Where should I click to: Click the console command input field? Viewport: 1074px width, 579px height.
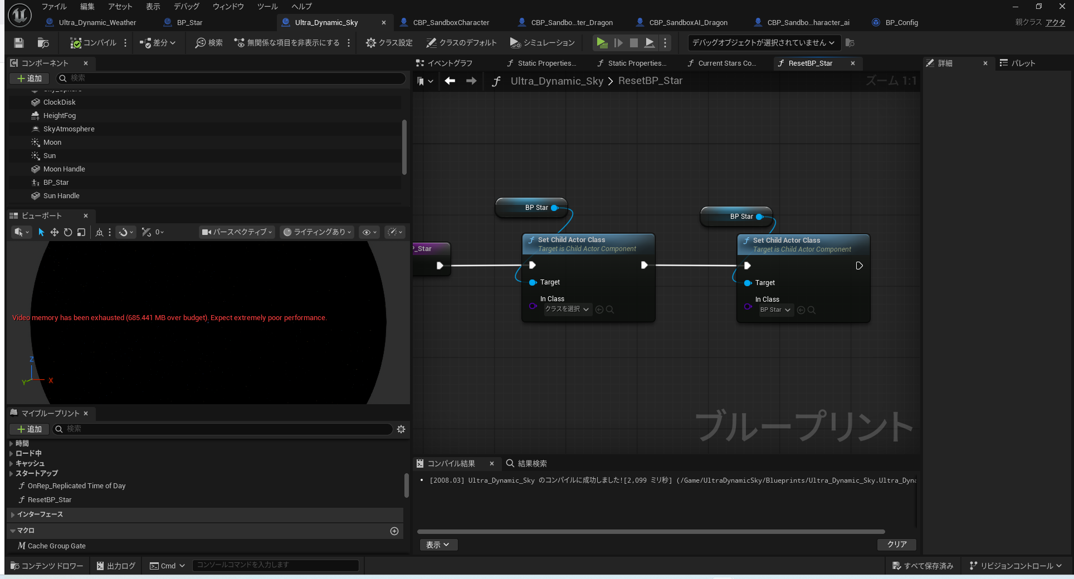(x=275, y=565)
